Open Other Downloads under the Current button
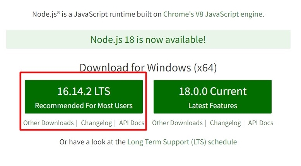 (177, 123)
